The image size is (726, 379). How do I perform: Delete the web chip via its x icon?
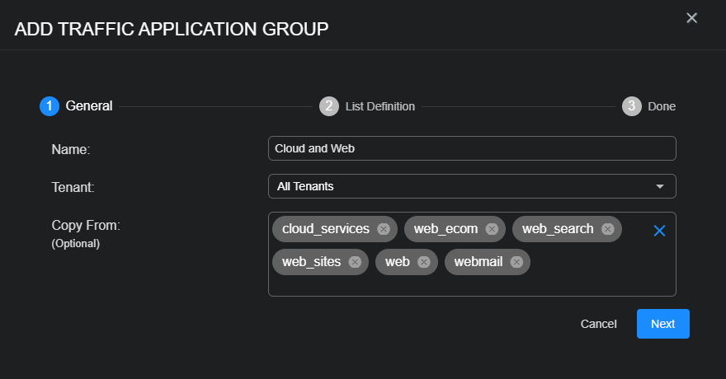[424, 262]
